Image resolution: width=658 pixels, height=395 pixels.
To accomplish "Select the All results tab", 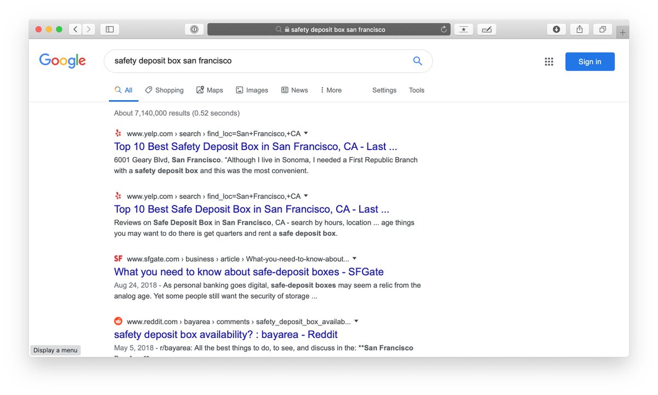I will point(123,90).
